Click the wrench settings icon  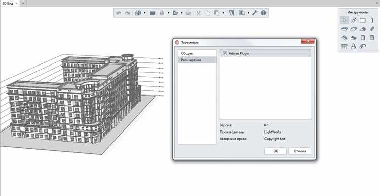[x=255, y=13]
